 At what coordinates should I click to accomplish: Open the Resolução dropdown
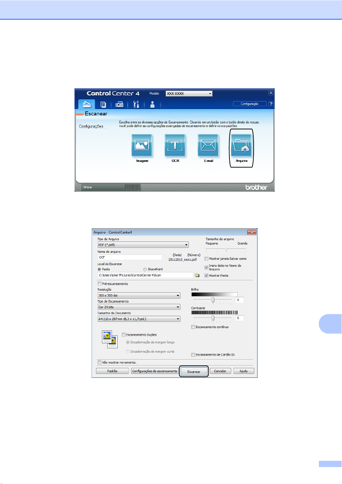(x=139, y=295)
